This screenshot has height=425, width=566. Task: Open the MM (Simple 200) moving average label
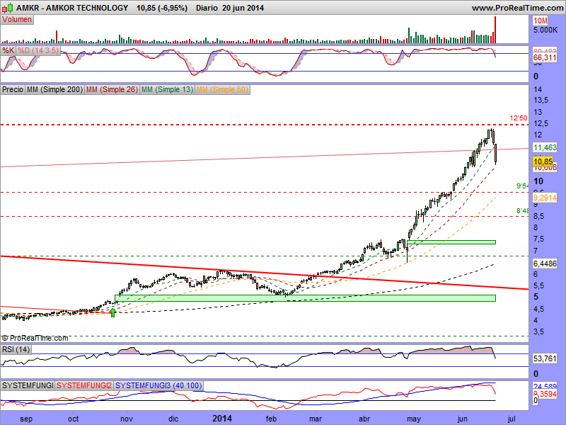coord(54,89)
